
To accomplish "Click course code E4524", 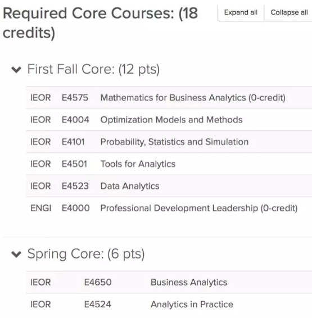I will tap(98, 305).
